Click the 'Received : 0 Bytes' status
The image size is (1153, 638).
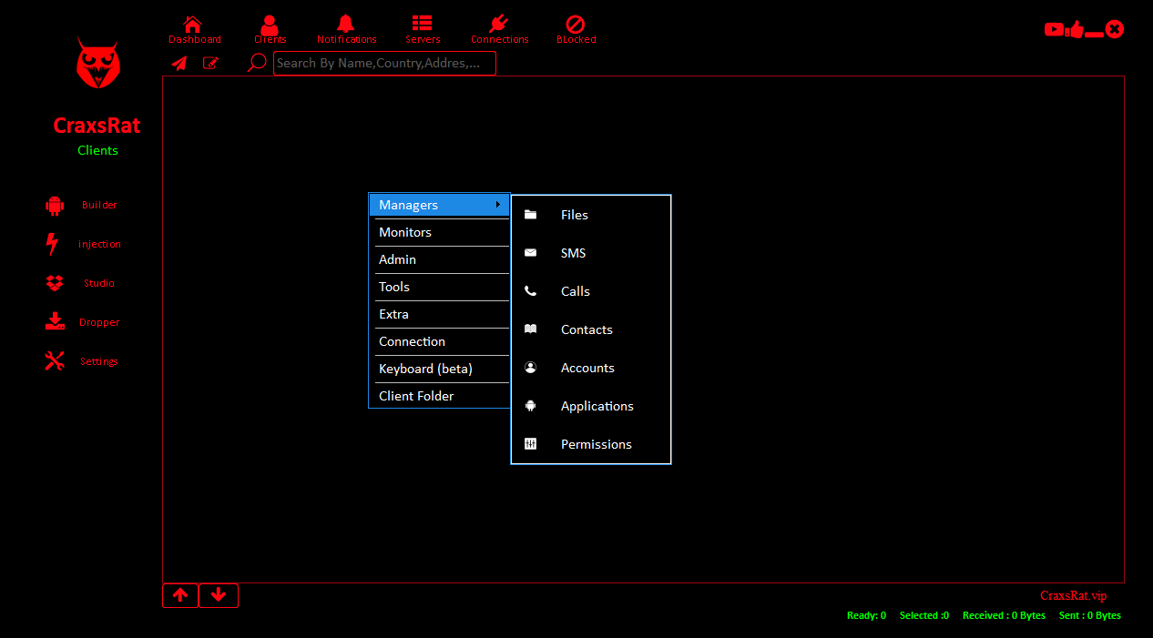coord(1004,616)
